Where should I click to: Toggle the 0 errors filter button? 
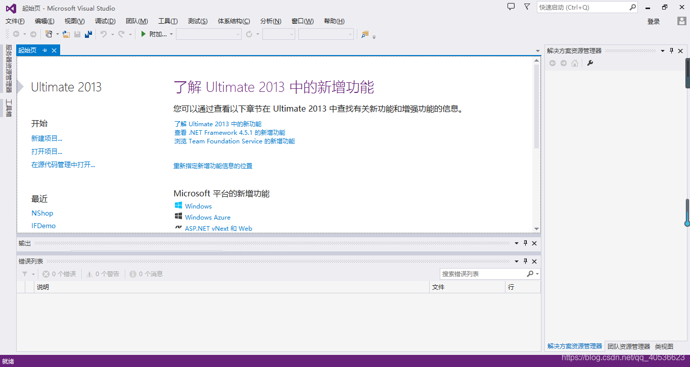click(x=59, y=274)
